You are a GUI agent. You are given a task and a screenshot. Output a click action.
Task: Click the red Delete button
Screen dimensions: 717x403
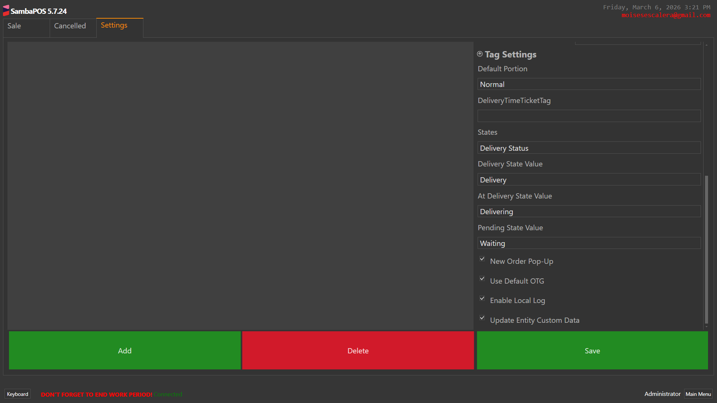click(358, 350)
